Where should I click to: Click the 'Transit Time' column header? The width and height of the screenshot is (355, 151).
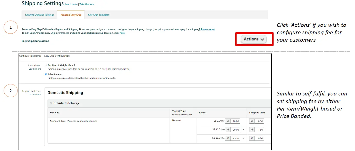(x=179, y=111)
